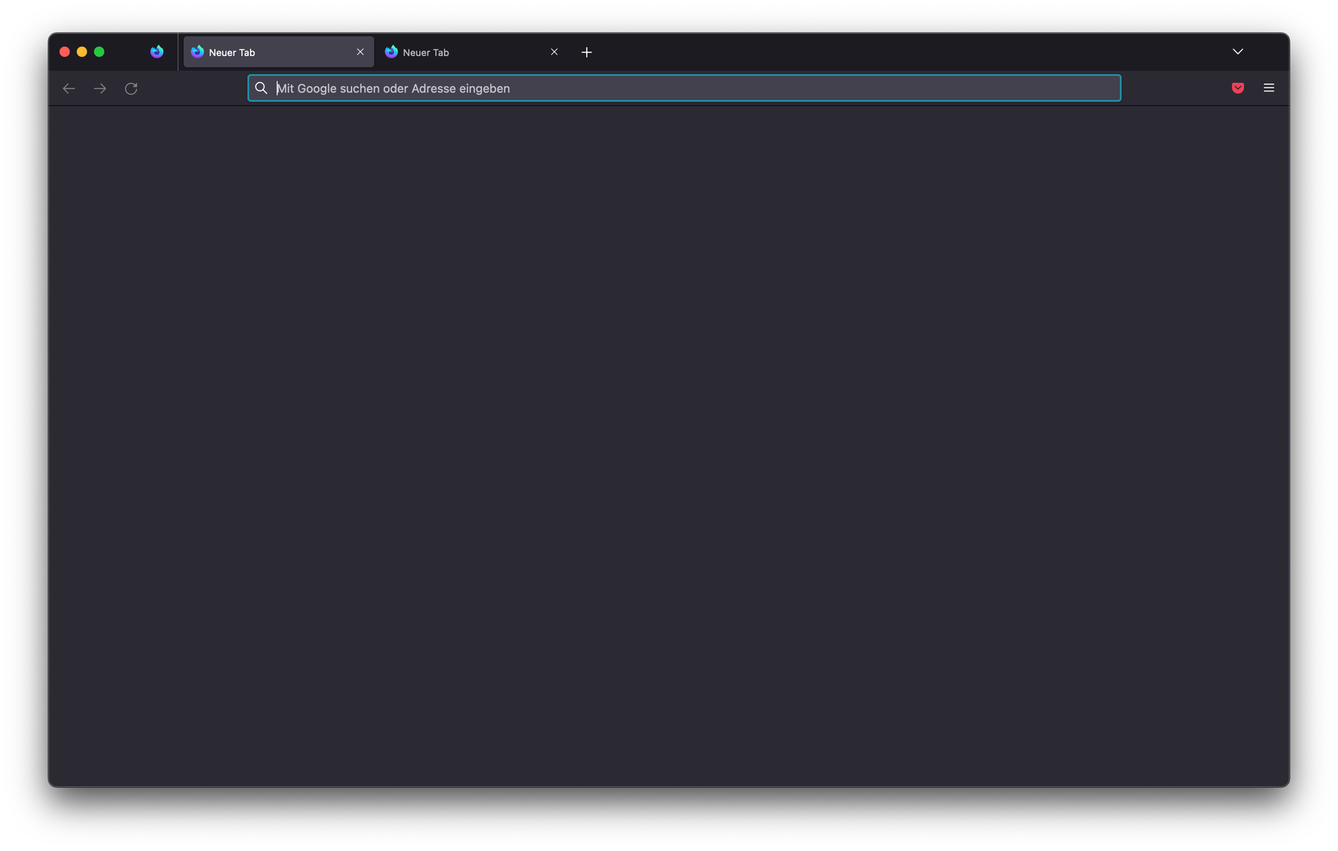The width and height of the screenshot is (1338, 851).
Task: Switch to the second Neuer Tab tab
Action: pyautogui.click(x=472, y=52)
